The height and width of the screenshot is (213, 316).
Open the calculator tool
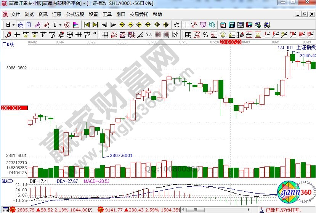[x=231, y=25]
